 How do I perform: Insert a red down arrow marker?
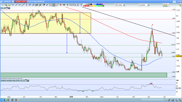pos(61,5)
